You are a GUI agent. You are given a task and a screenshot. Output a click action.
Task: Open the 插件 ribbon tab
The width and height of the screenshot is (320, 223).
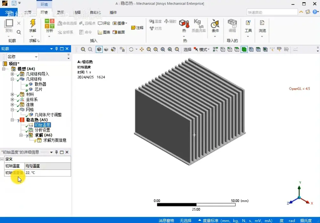point(113,12)
